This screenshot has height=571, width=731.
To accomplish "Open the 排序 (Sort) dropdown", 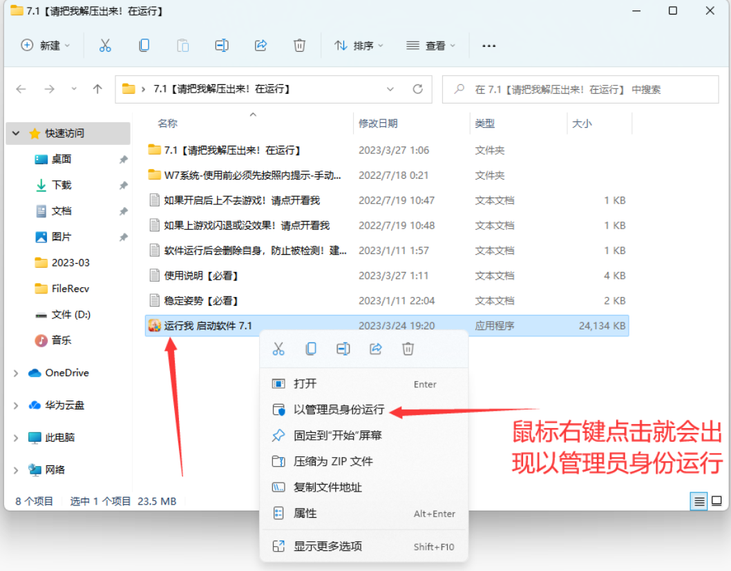I will [359, 46].
